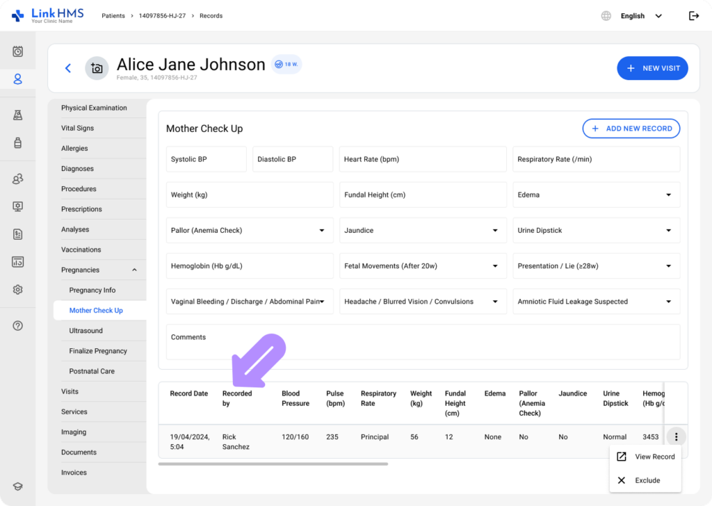Click the horizontal scrollbar under records table
The height and width of the screenshot is (506, 712).
click(273, 464)
